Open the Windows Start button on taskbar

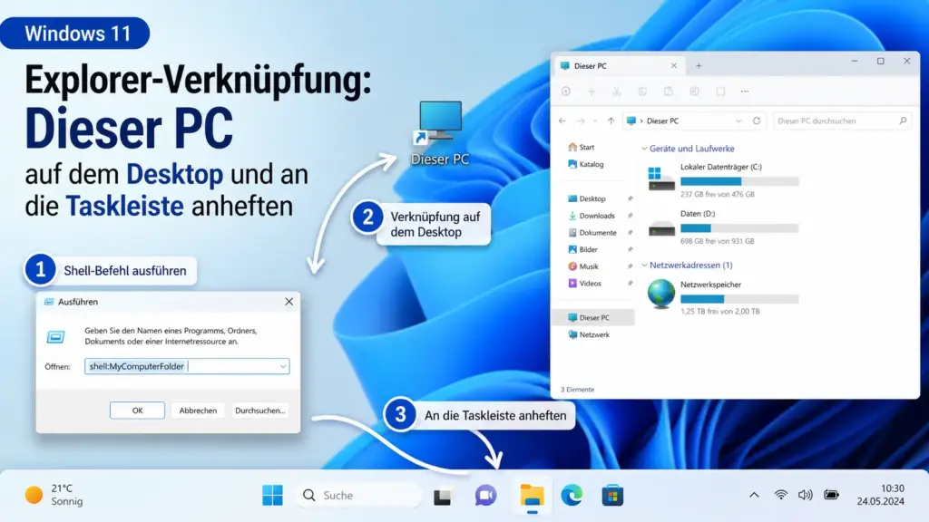pos(272,496)
